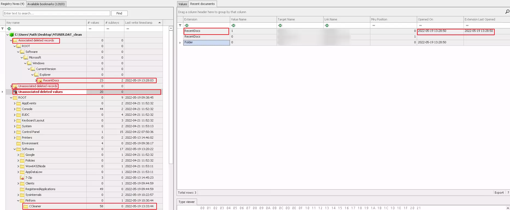Expand the Unassociated deleted records node

pyautogui.click(x=11, y=86)
